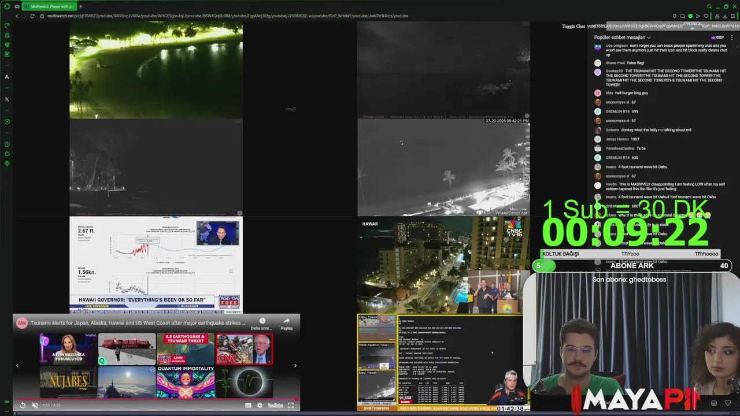Open the Aylin Nazlıaka Yorumluyor thumbnail
740x416 pixels.
click(x=68, y=349)
